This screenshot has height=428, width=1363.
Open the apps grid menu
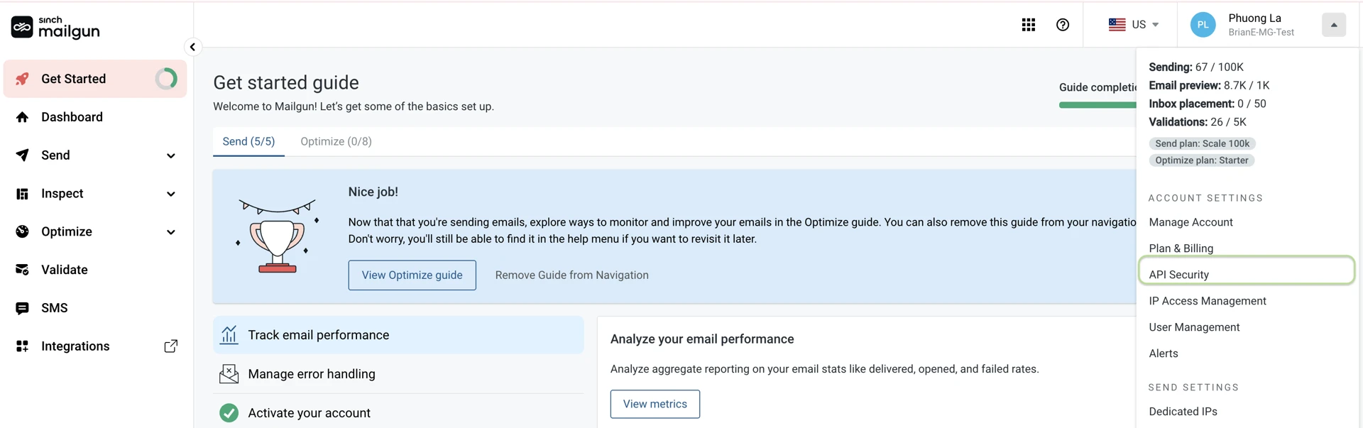point(1028,25)
